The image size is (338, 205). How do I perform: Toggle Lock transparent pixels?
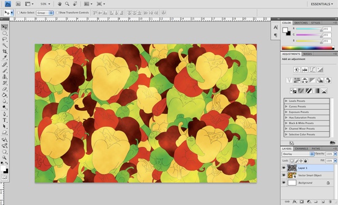[292, 161]
